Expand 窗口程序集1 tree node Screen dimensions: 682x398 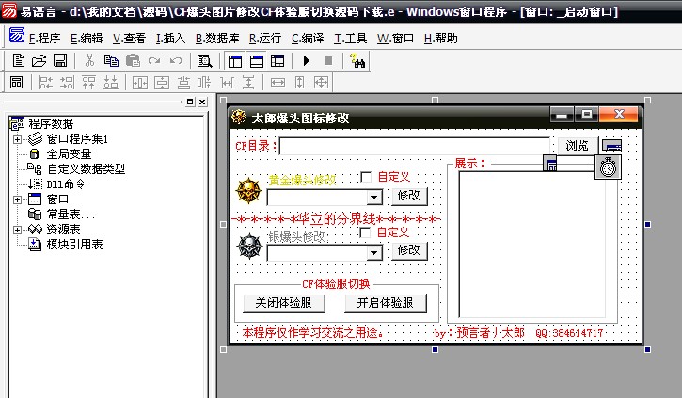[x=17, y=139]
